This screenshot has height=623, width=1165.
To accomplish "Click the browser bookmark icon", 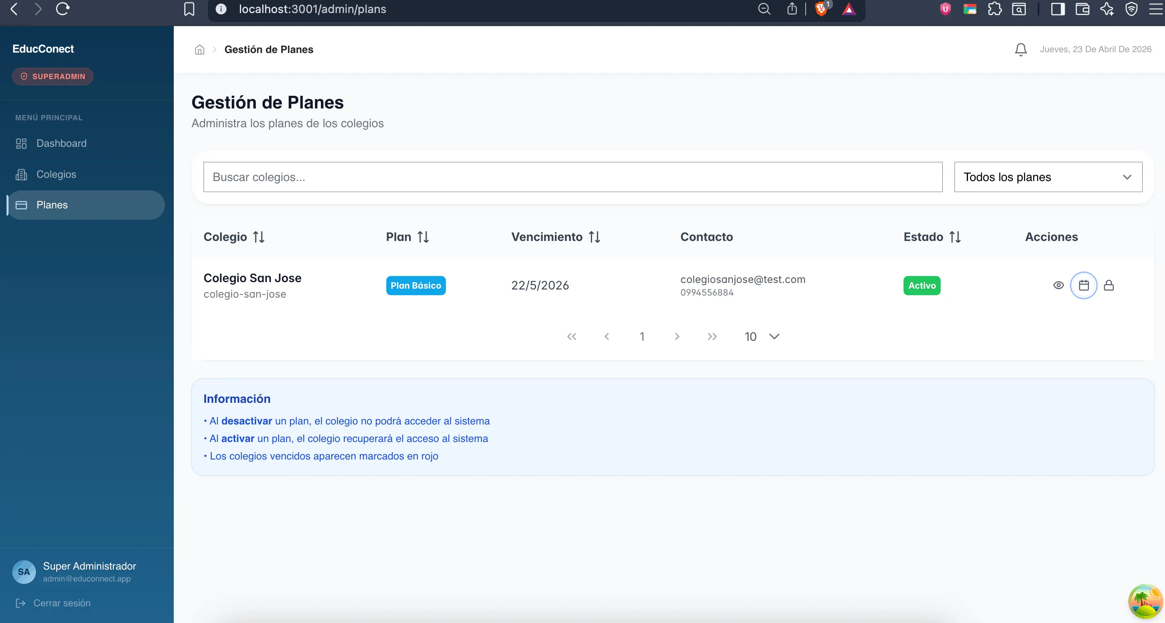I will point(189,9).
